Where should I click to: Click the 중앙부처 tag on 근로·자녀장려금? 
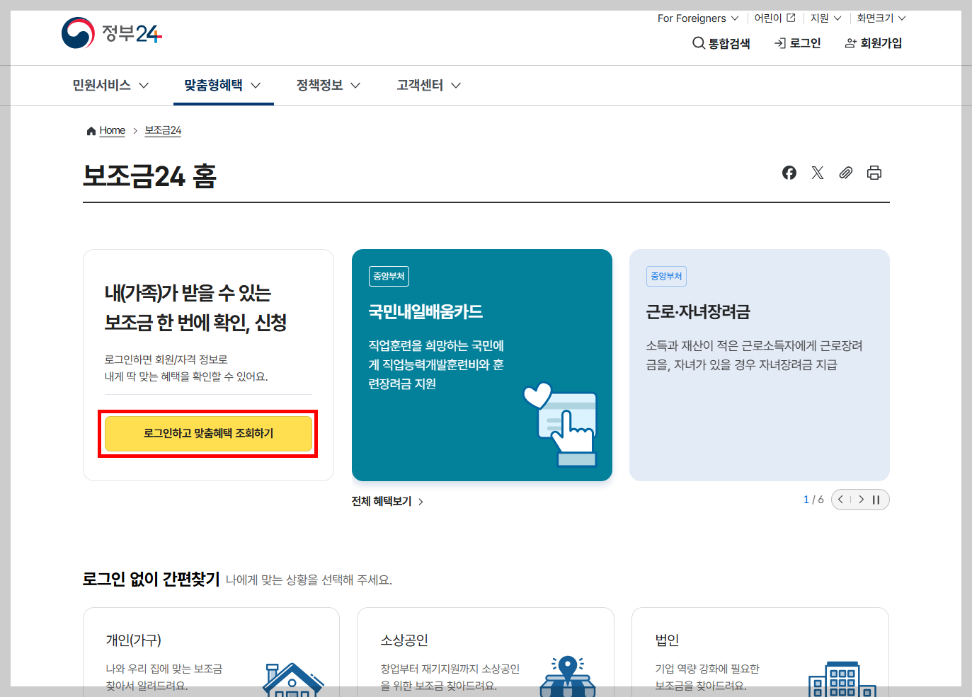[x=666, y=276]
